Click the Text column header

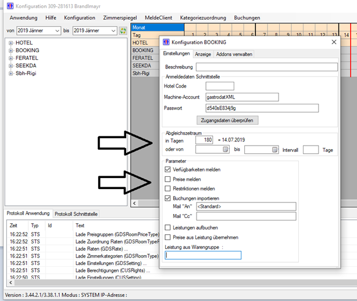(x=116, y=226)
